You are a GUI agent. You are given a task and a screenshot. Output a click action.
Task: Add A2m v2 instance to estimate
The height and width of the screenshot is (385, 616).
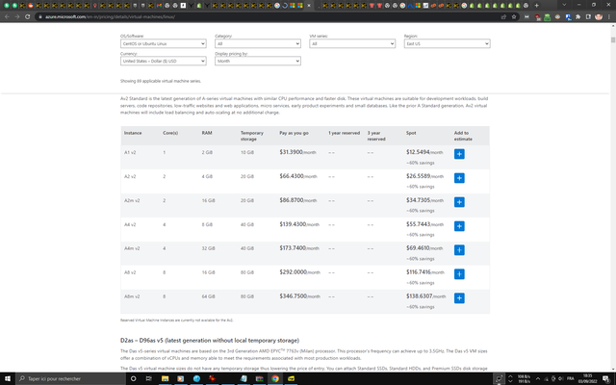[x=459, y=202]
